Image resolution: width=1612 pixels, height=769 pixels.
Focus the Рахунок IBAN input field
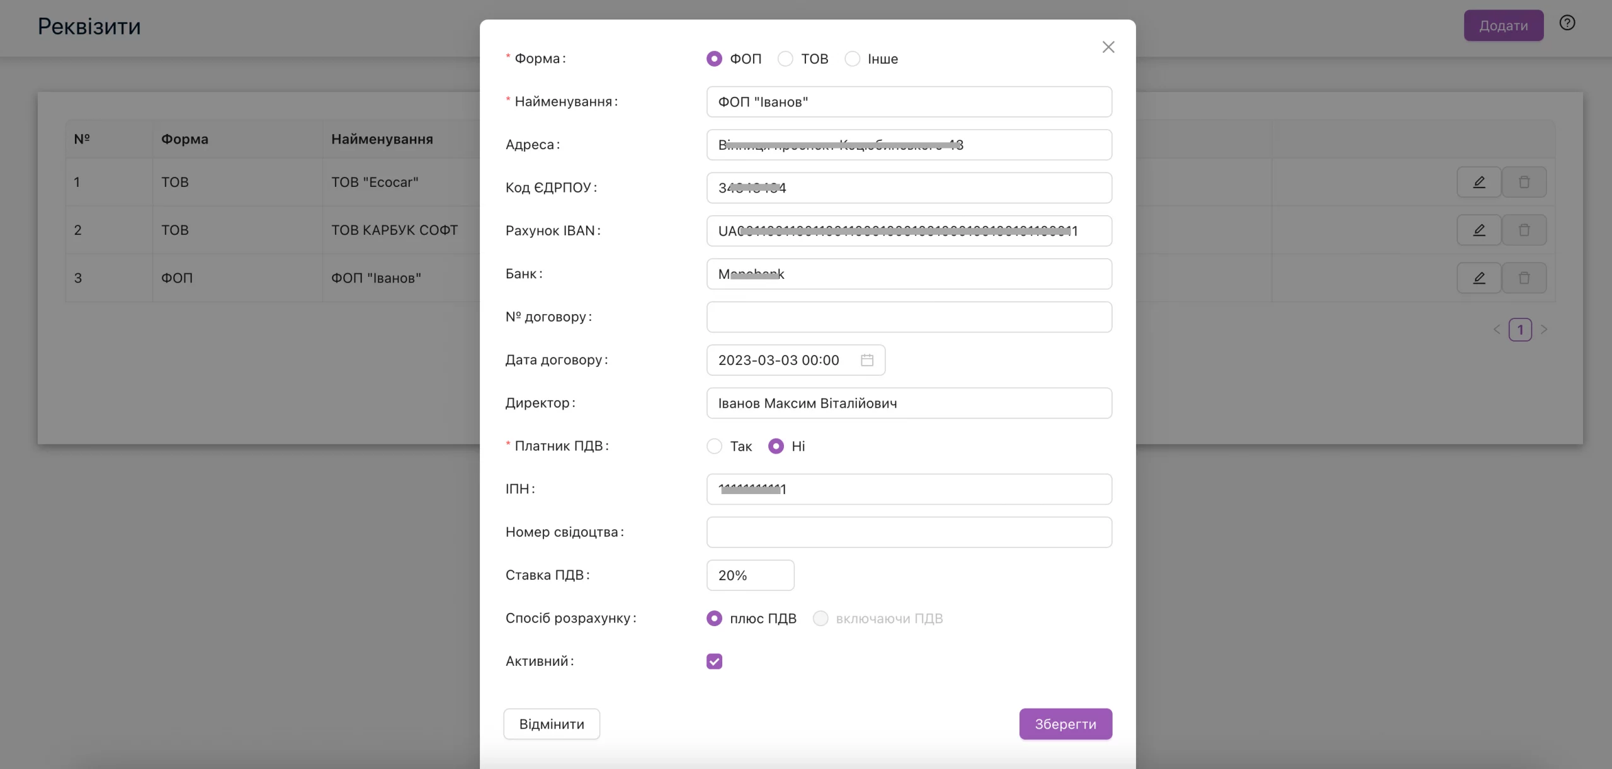[x=909, y=231]
